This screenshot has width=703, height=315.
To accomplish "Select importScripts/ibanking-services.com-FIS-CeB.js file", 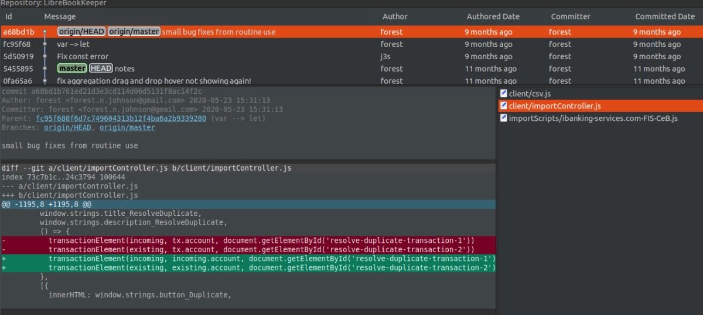I will click(600, 118).
